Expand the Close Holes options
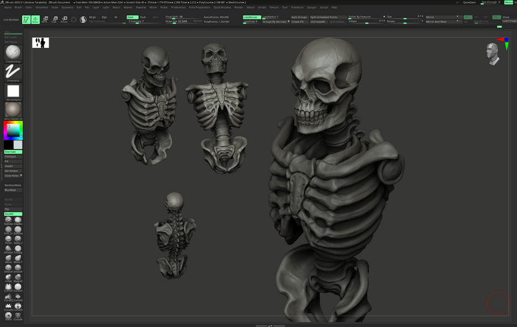The width and height of the screenshot is (517, 327). click(x=13, y=175)
